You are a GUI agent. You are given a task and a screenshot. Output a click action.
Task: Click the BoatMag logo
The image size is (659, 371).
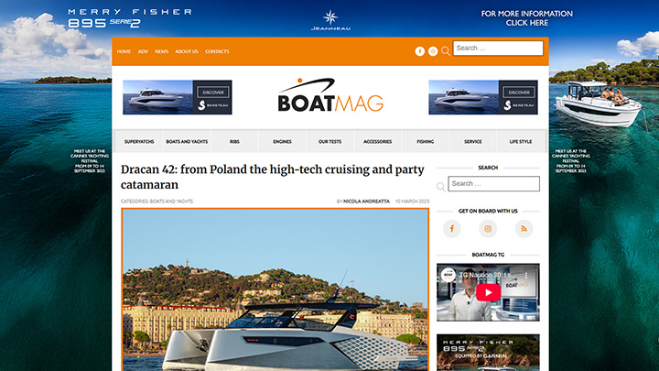point(330,97)
